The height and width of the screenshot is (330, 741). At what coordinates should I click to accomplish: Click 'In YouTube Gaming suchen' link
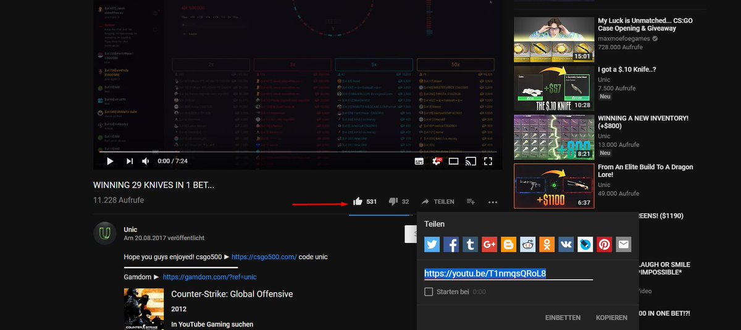pos(212,324)
